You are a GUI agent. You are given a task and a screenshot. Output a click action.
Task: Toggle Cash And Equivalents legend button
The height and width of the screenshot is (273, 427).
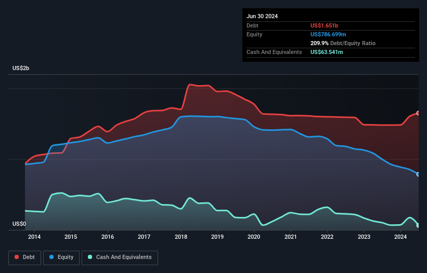120,257
